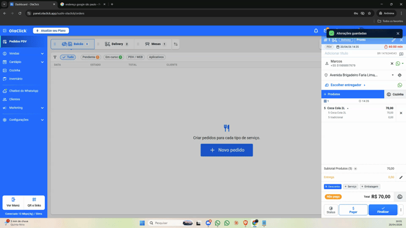Remove customer Marcos with the X icon
406x228 pixels.
(x=391, y=64)
